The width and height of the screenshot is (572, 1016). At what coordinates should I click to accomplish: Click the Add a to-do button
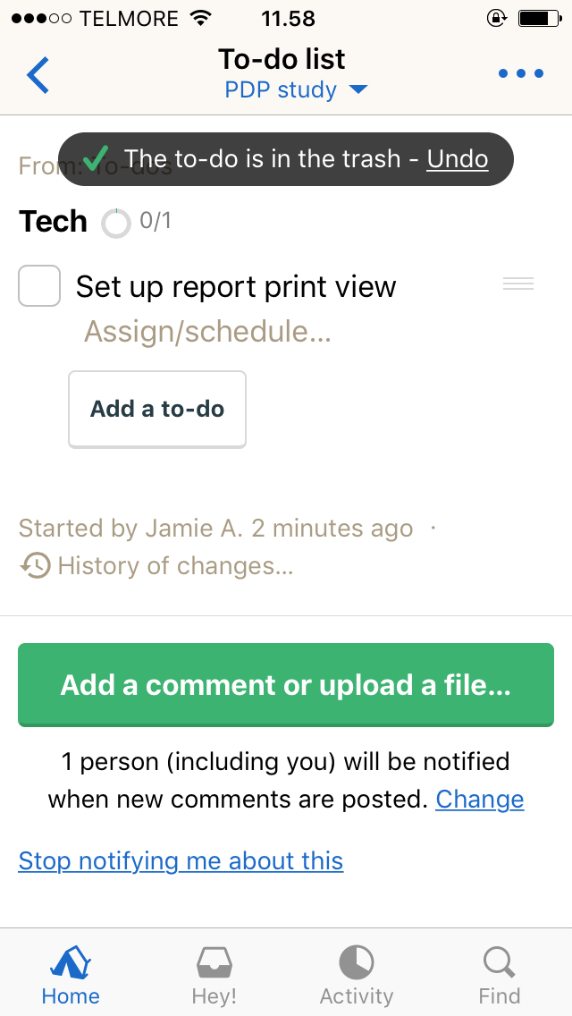pyautogui.click(x=157, y=410)
